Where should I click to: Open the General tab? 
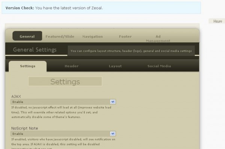(x=27, y=36)
